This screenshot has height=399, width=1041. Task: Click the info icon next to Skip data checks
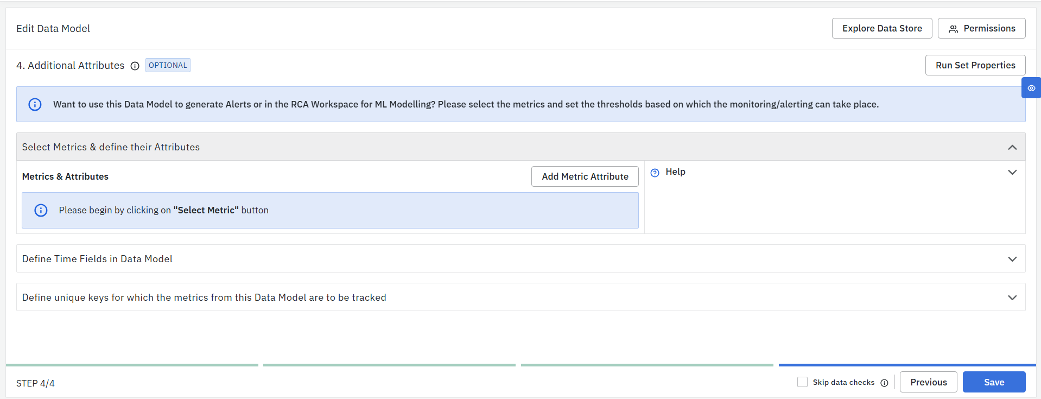point(884,383)
